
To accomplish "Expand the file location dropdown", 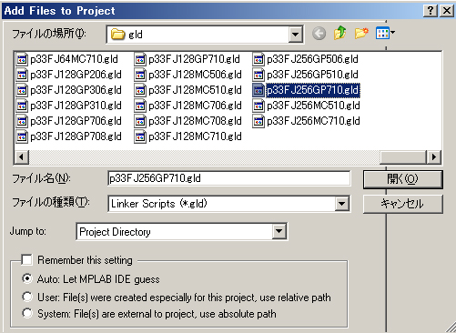I will point(295,35).
